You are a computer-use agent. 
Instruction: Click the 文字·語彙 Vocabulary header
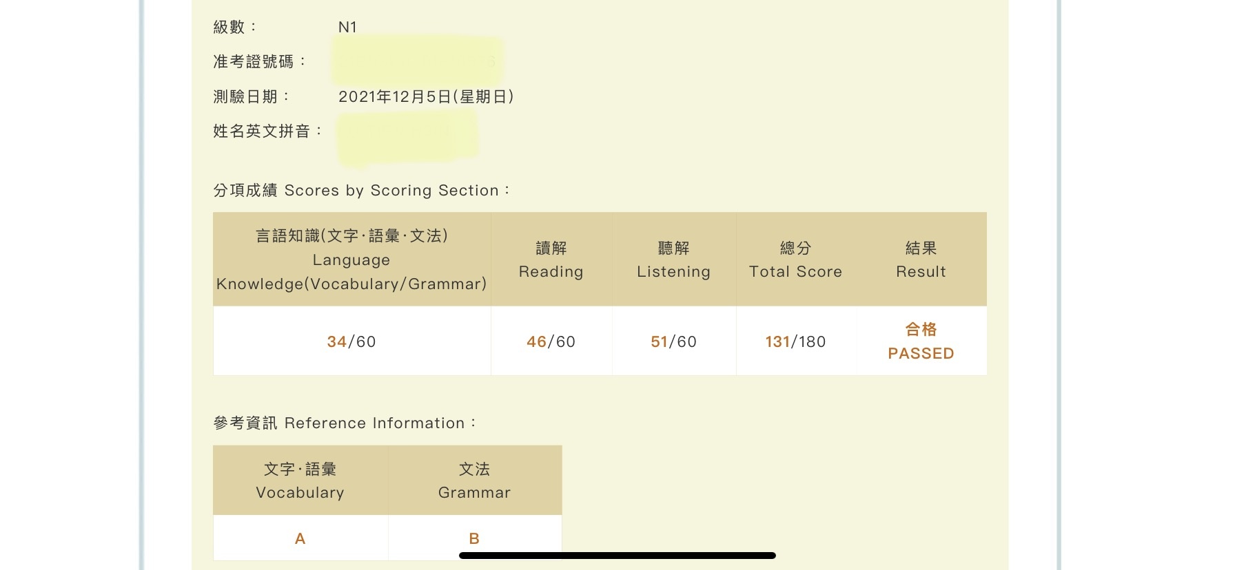300,481
